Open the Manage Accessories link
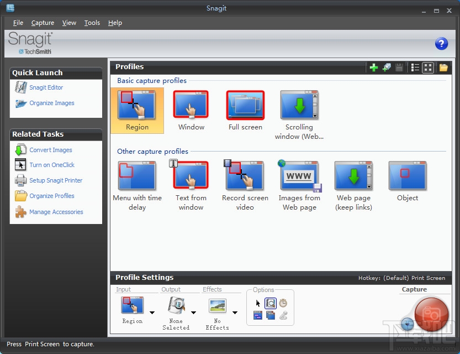The image size is (460, 354). click(56, 212)
